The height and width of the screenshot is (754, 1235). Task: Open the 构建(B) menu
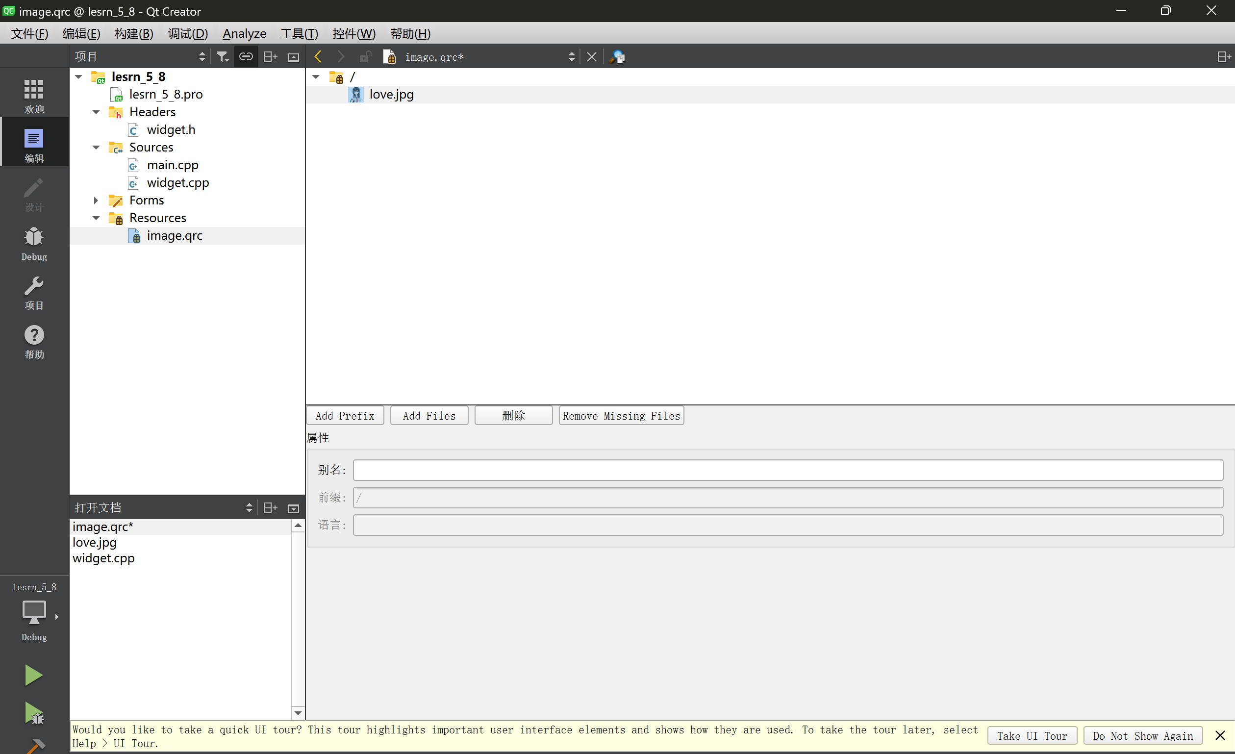134,34
